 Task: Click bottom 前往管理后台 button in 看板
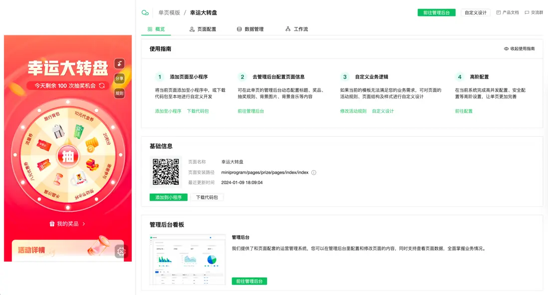point(249,282)
